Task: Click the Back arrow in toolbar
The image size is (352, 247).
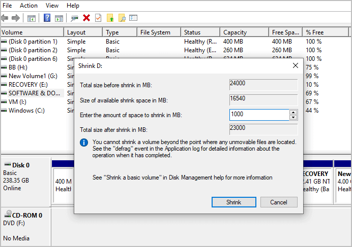Action: [x=5, y=18]
